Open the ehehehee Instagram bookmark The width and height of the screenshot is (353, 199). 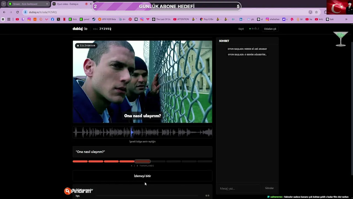coord(272,19)
